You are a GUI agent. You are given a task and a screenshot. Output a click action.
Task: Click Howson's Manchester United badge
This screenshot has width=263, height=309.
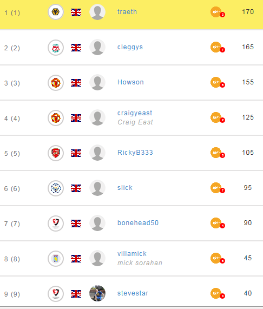tap(56, 83)
